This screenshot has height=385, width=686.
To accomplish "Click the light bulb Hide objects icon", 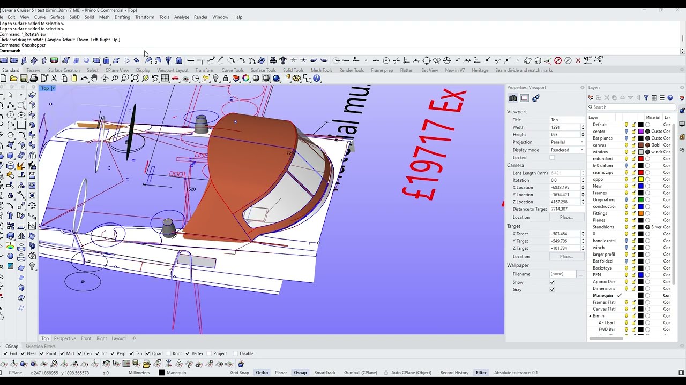I will (216, 79).
